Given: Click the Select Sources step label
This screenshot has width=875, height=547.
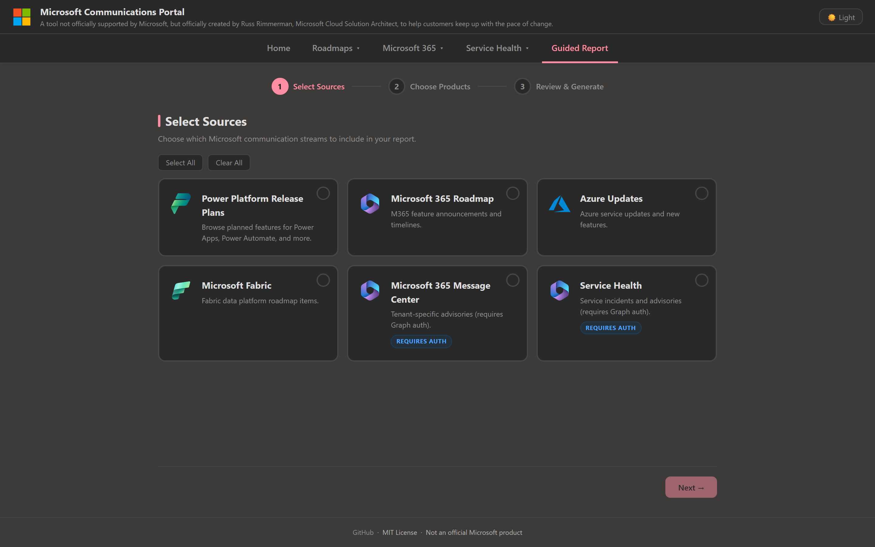Looking at the screenshot, I should pyautogui.click(x=318, y=87).
